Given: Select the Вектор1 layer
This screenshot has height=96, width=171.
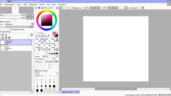Looking at the screenshot, I should (x=16, y=42).
